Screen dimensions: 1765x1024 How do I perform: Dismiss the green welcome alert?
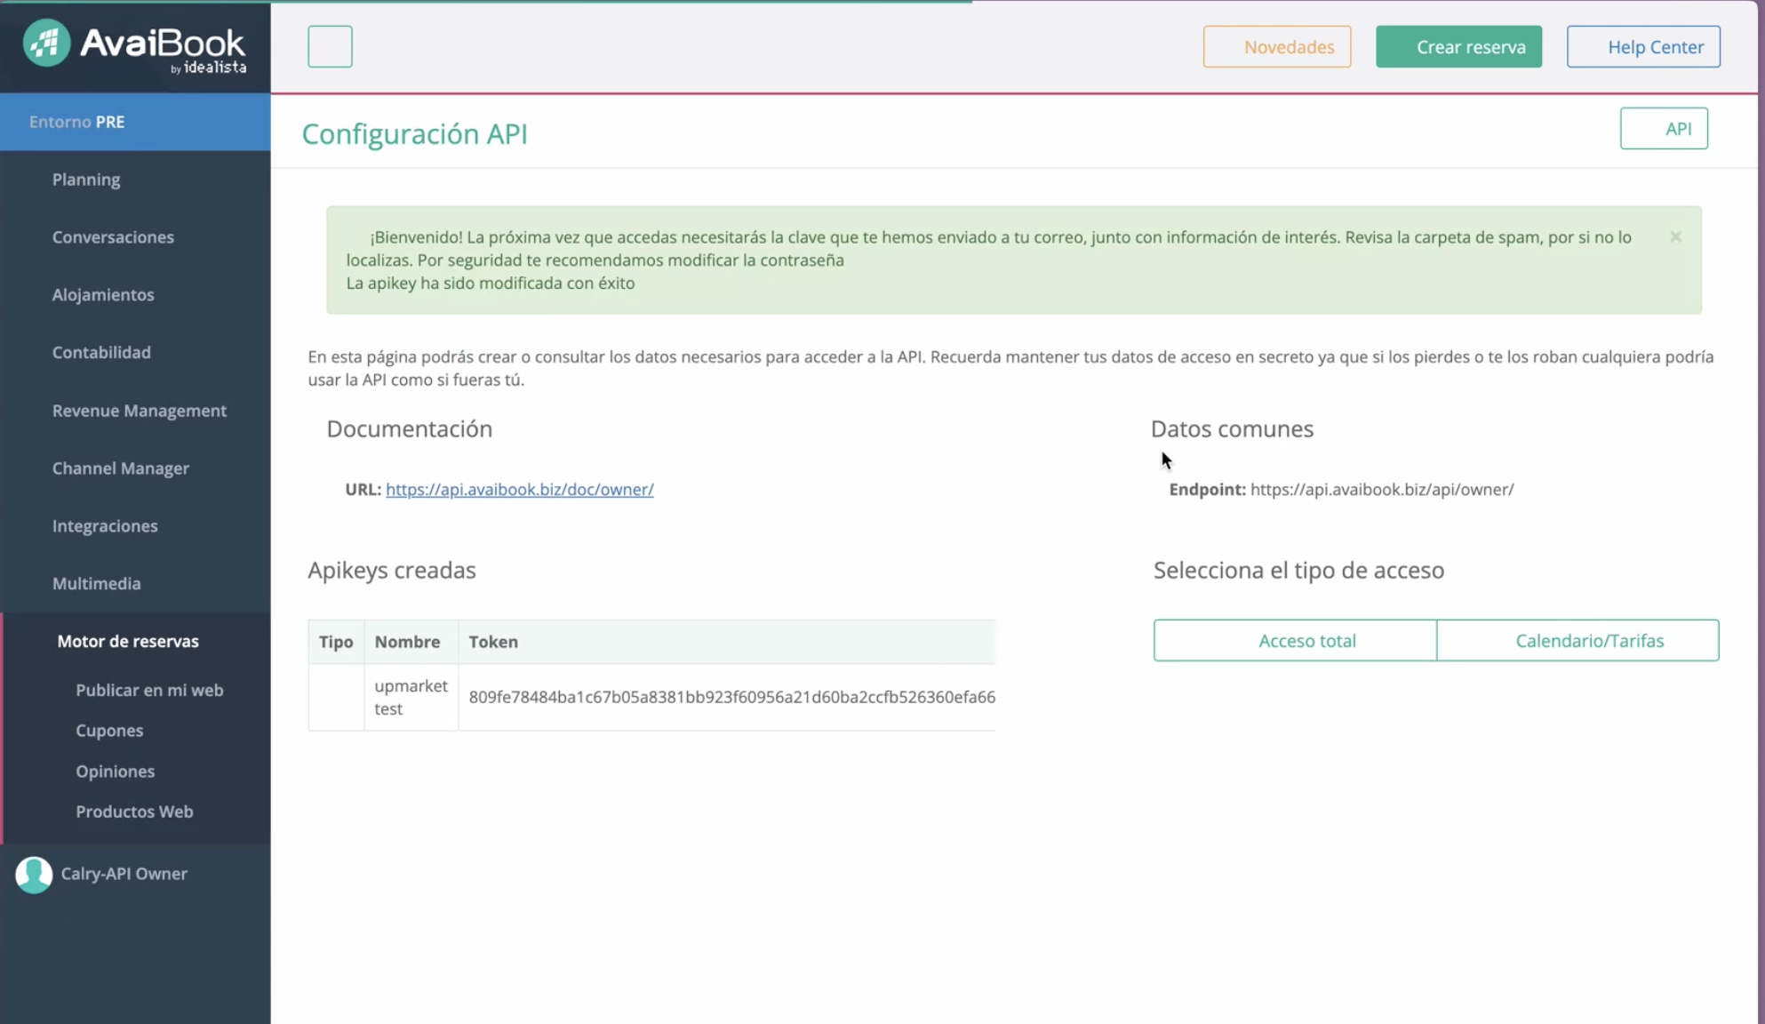point(1675,236)
